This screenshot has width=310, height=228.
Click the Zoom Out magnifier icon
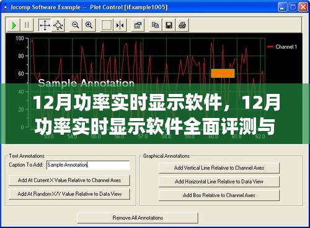[x=76, y=25]
